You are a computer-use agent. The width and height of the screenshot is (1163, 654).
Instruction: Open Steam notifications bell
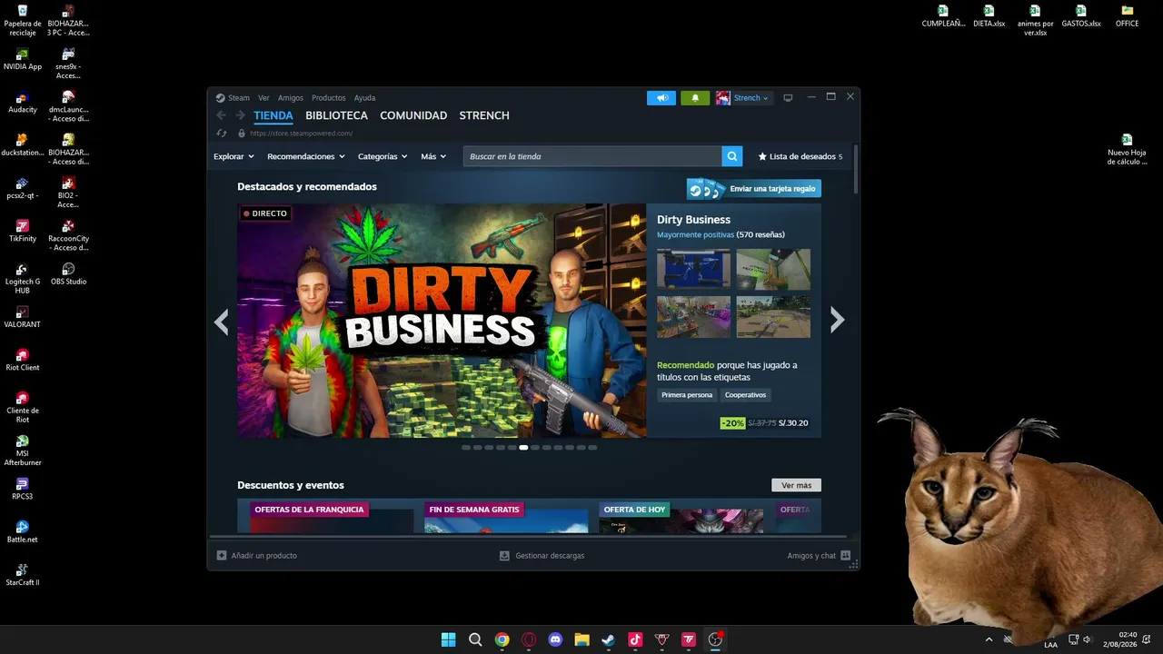(695, 98)
